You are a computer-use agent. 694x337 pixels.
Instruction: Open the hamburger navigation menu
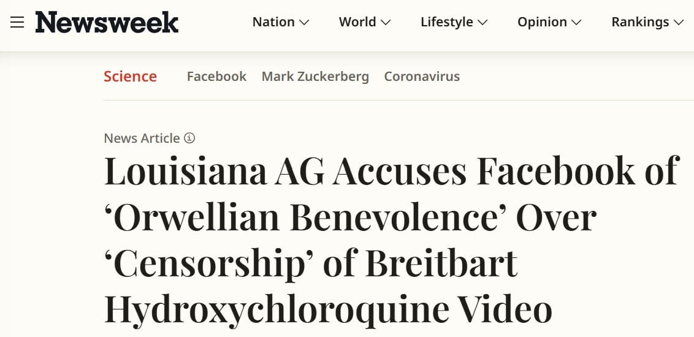click(17, 23)
